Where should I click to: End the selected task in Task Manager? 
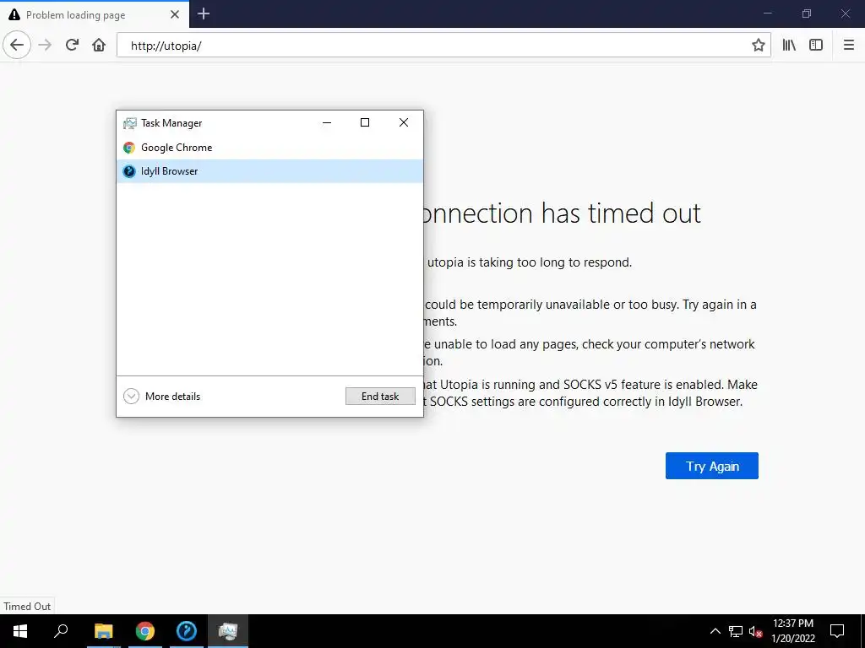click(380, 397)
